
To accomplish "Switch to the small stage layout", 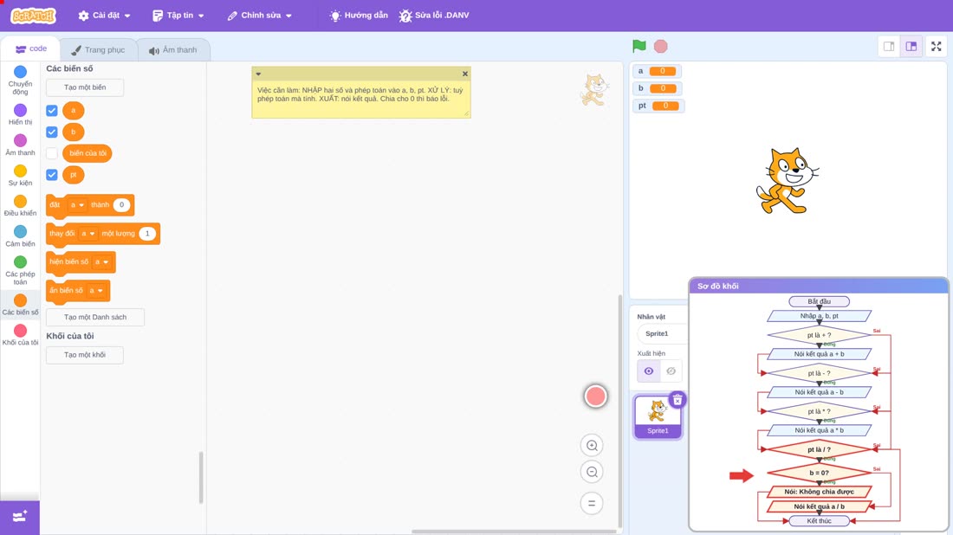I will (x=889, y=47).
